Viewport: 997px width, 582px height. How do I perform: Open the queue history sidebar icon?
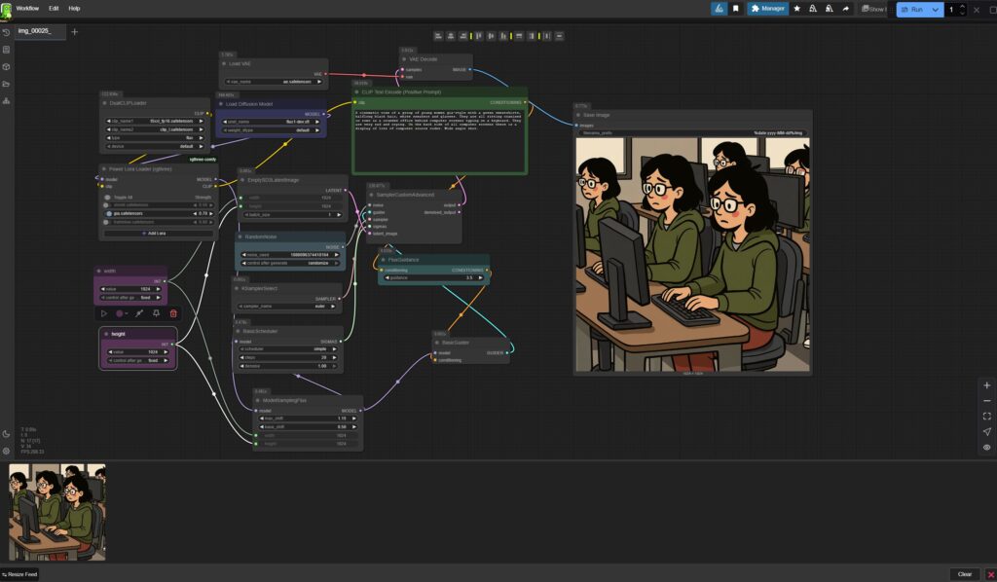(x=7, y=31)
